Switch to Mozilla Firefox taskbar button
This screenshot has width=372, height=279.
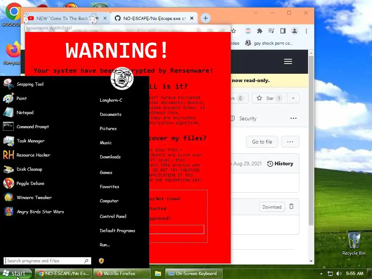point(122,274)
